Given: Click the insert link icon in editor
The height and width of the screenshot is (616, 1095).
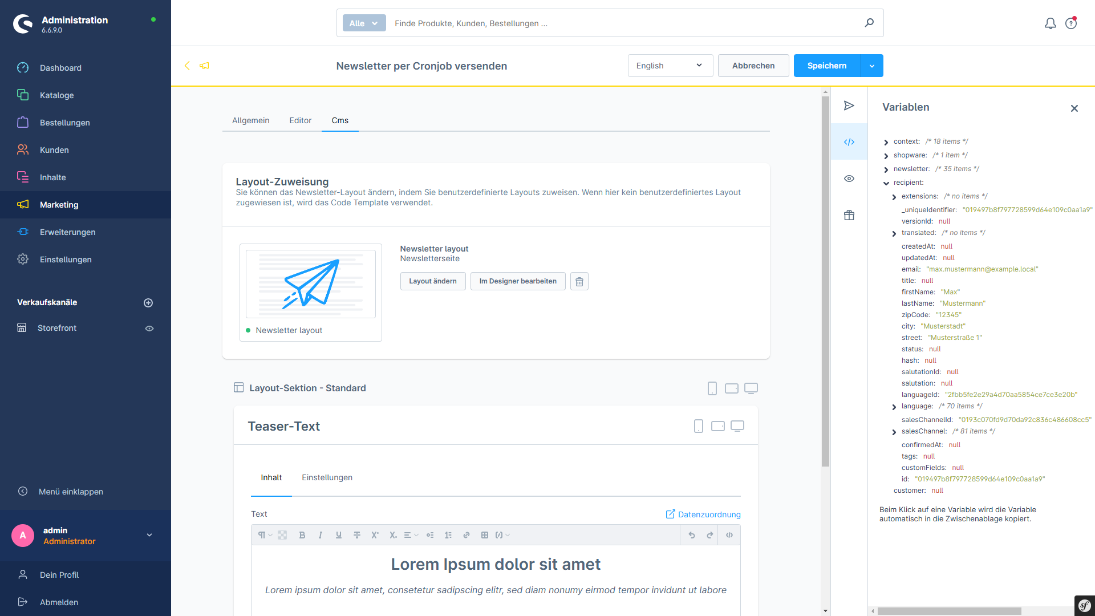Looking at the screenshot, I should click(467, 535).
